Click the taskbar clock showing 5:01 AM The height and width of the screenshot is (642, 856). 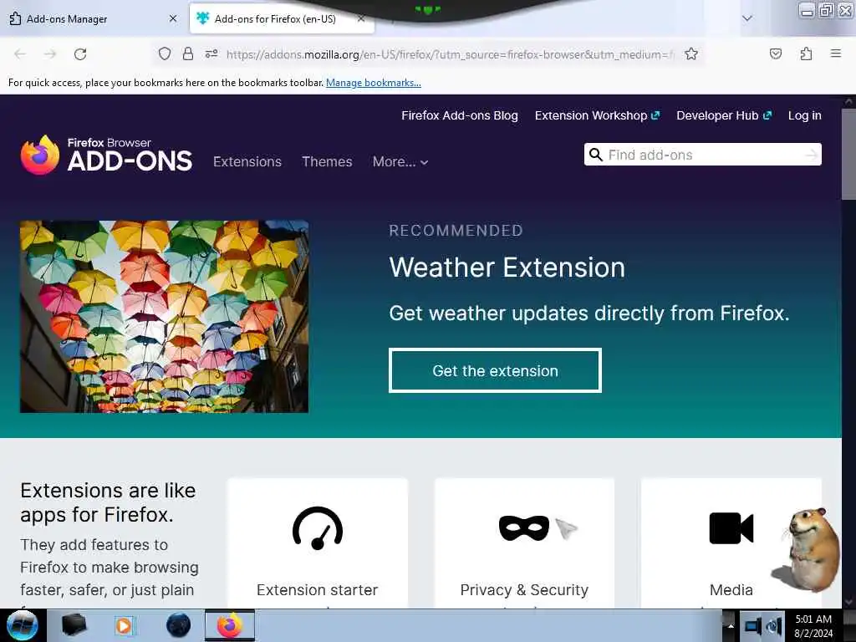pyautogui.click(x=813, y=626)
